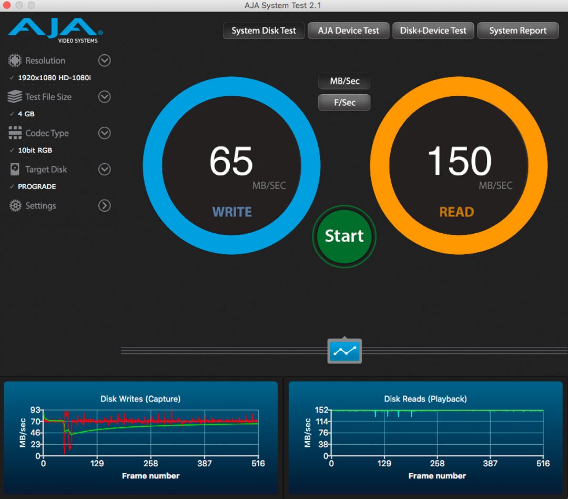Screen dimensions: 568x499
Task: Toggle units to MB/Sec
Action: pyautogui.click(x=344, y=81)
